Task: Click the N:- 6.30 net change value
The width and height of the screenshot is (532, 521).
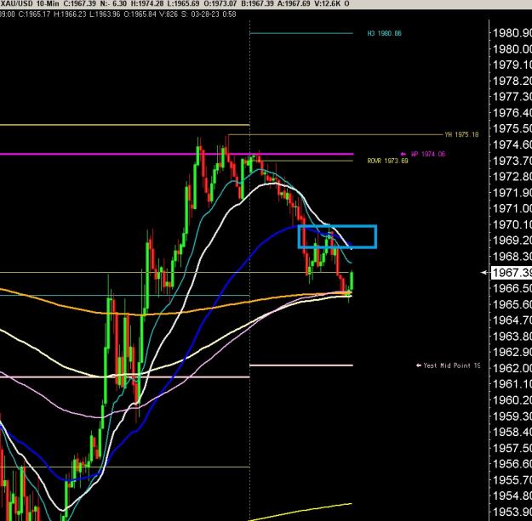Action: pyautogui.click(x=113, y=3)
